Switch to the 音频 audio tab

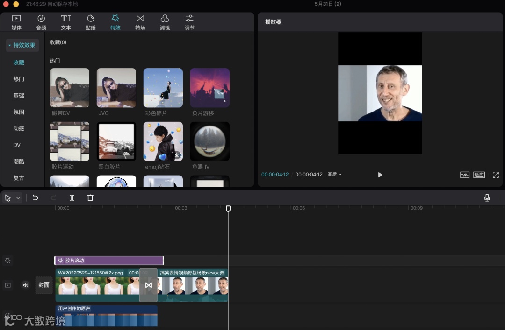pyautogui.click(x=41, y=22)
